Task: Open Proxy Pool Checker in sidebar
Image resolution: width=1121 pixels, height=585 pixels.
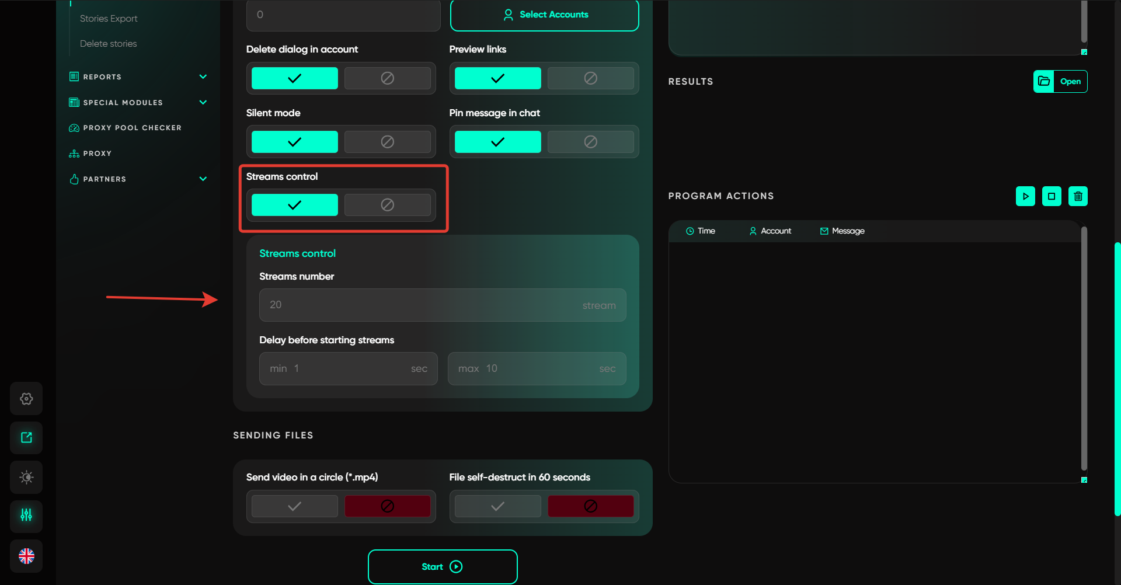Action: pos(132,128)
